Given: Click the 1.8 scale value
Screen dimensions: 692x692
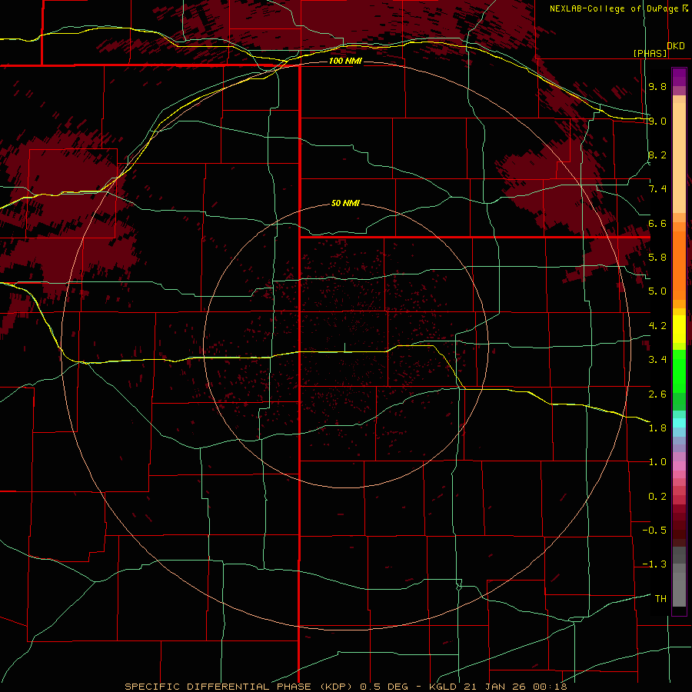Looking at the screenshot, I should tap(657, 428).
